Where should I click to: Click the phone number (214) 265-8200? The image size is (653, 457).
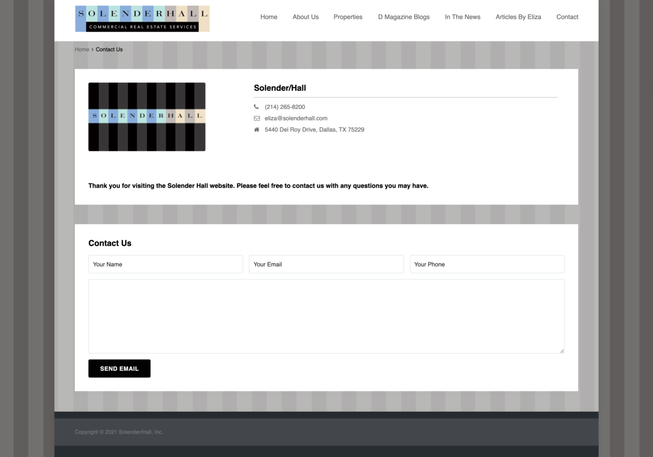[285, 107]
